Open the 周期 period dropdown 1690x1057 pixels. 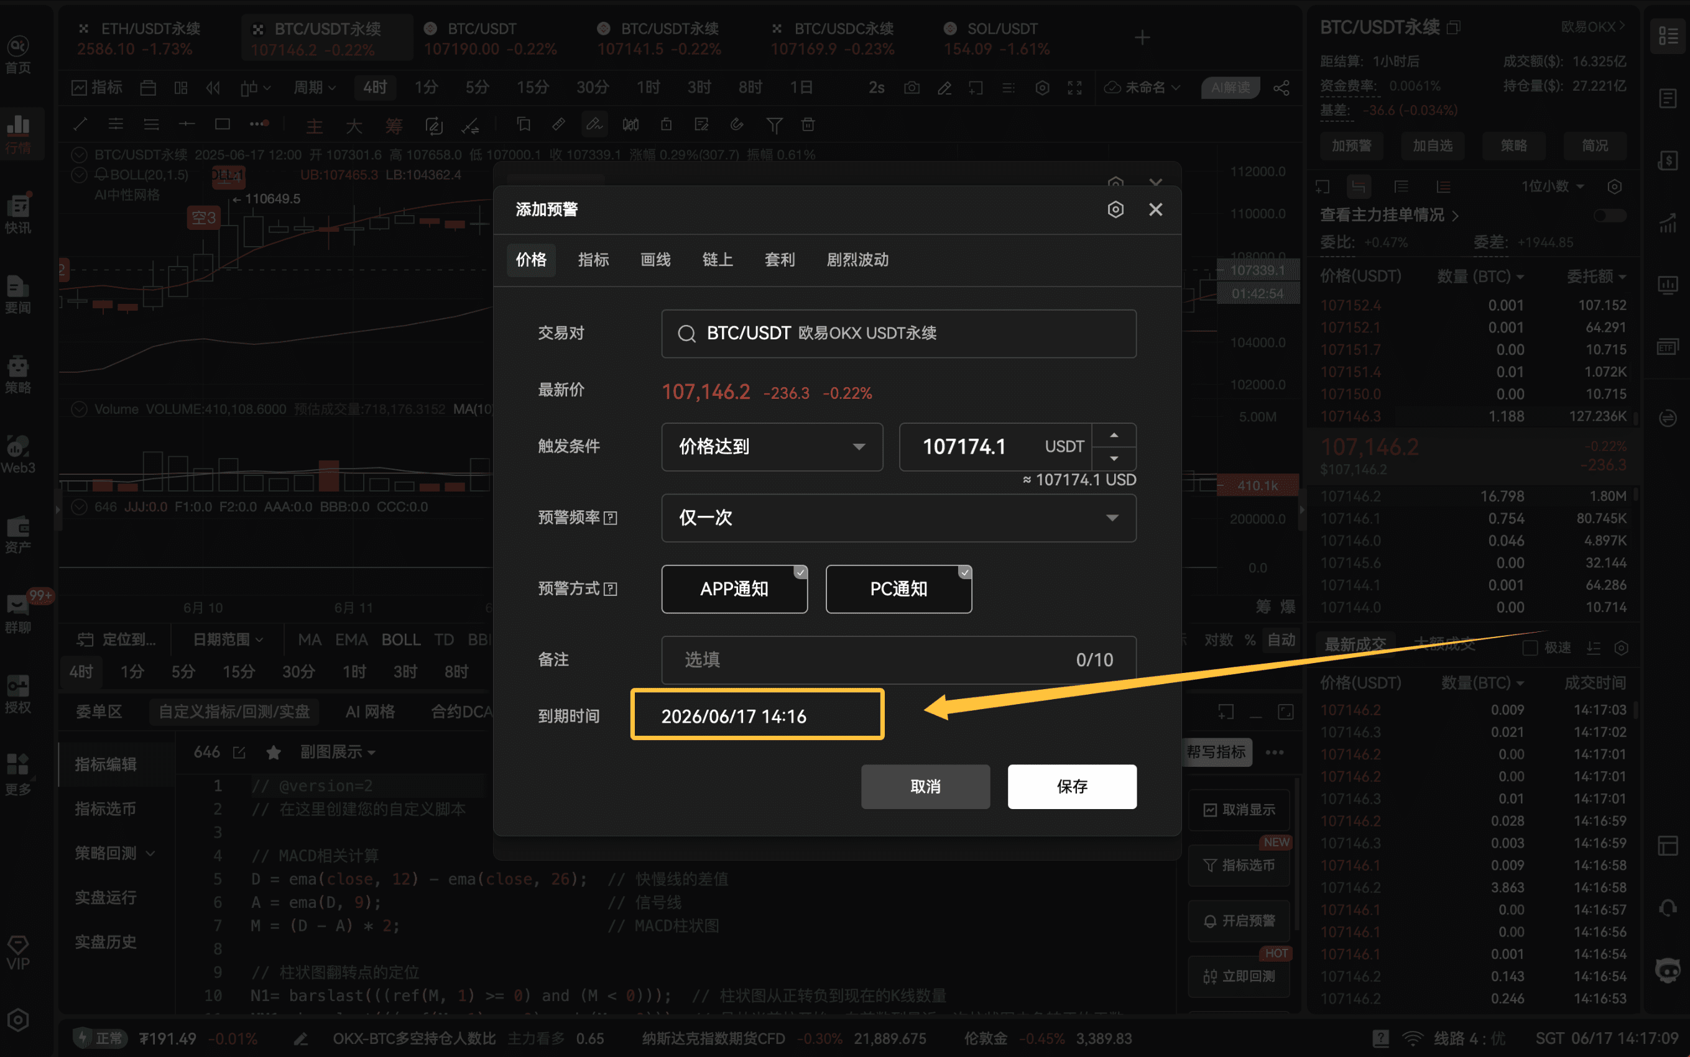click(x=314, y=88)
